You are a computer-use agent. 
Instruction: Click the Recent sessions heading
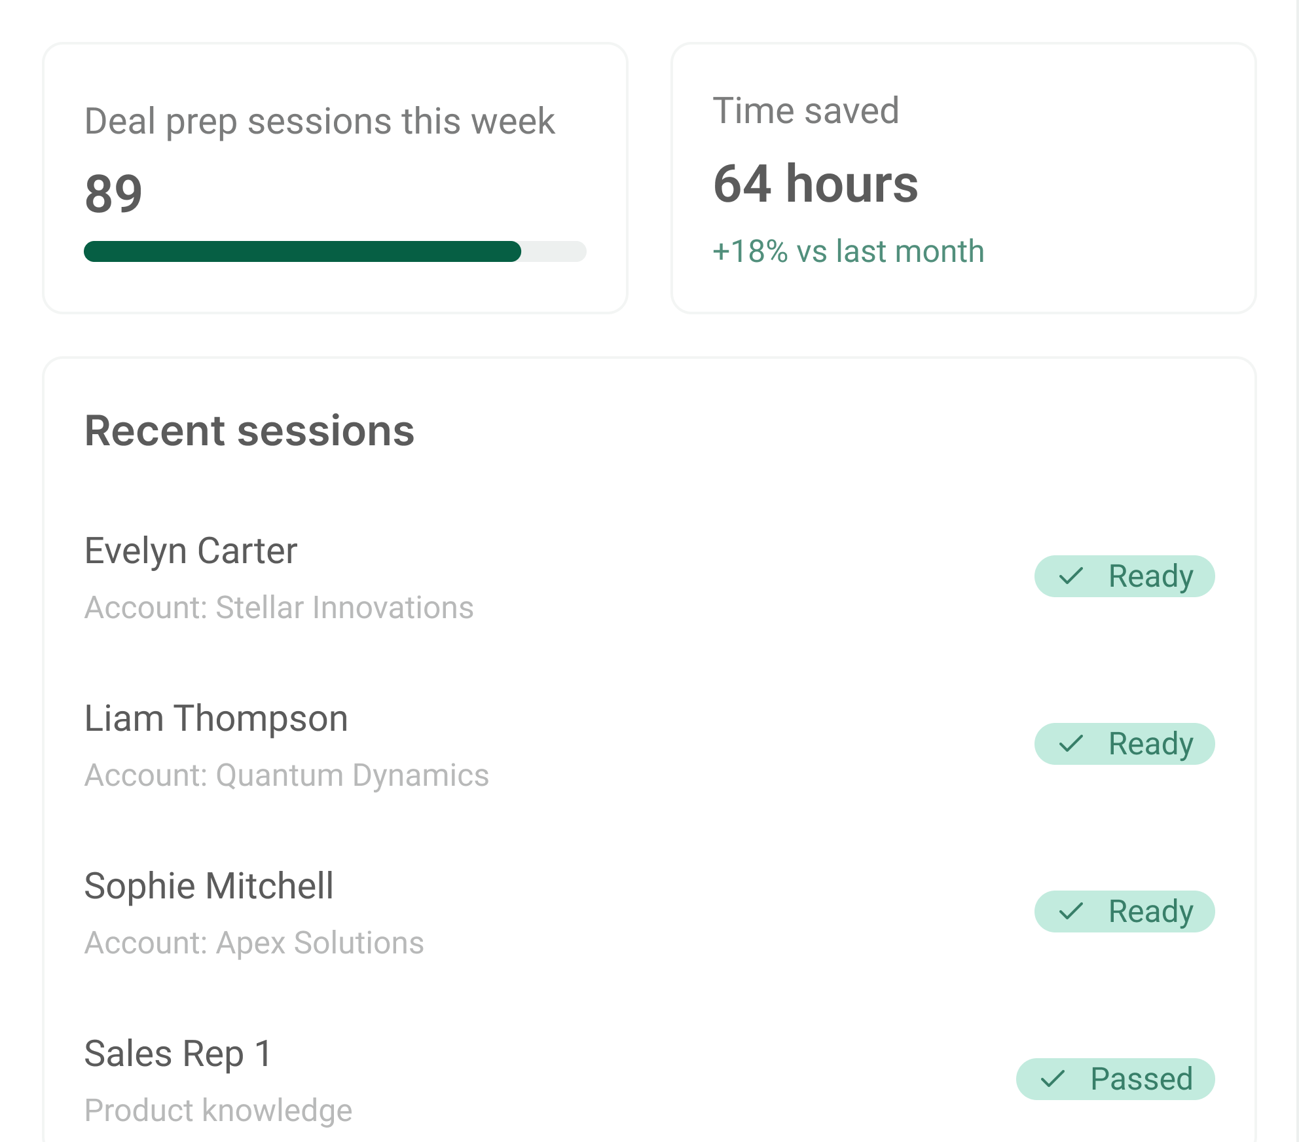249,431
